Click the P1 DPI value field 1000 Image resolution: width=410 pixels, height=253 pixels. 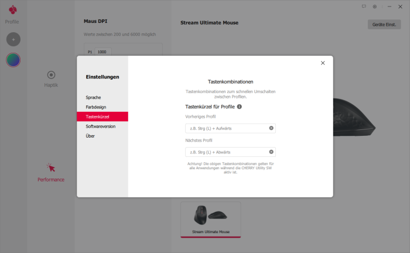click(103, 52)
